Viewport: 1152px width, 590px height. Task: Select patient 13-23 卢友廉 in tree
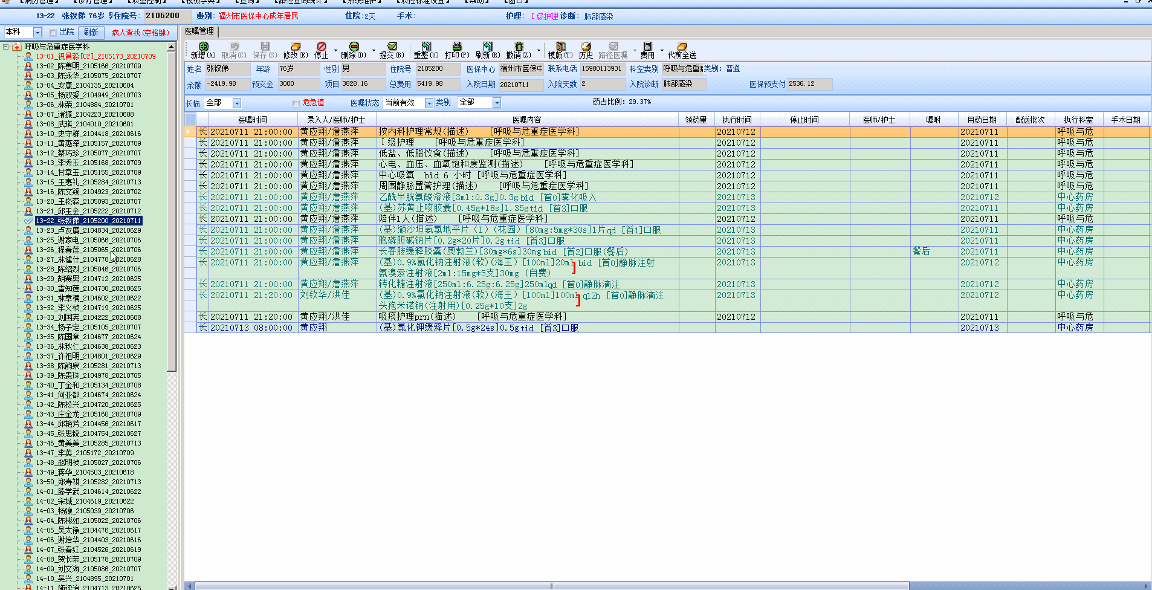click(88, 230)
